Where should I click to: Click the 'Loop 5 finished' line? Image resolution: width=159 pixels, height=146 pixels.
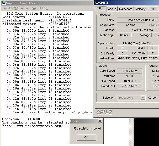[x=38, y=44]
